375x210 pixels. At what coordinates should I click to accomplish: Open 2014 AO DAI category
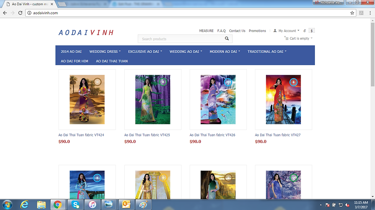[71, 51]
